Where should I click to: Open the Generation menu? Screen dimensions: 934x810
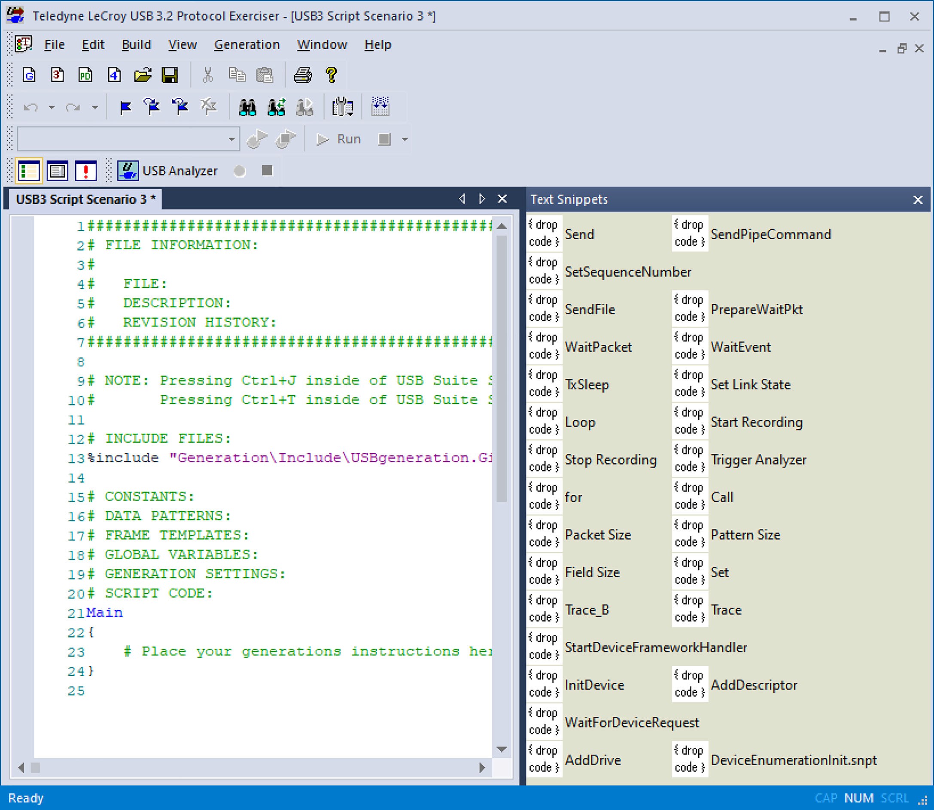click(x=247, y=45)
